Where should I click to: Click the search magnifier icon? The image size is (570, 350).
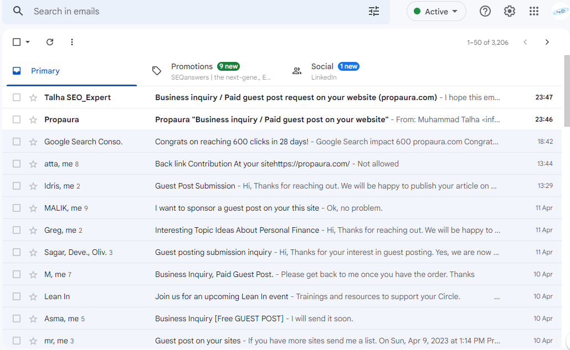(x=18, y=11)
